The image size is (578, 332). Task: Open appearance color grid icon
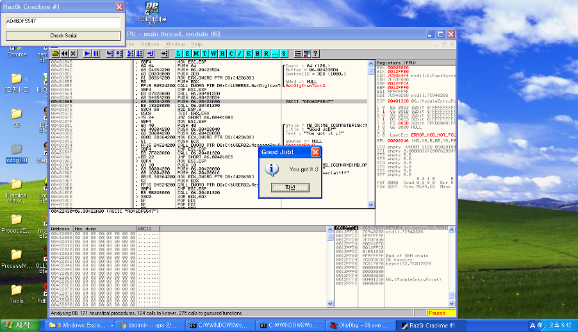(x=307, y=54)
